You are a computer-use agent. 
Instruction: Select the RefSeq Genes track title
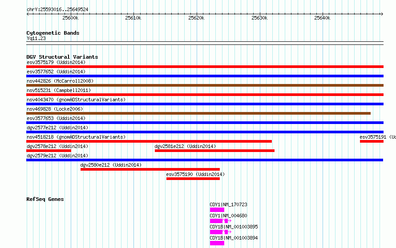tap(45, 199)
